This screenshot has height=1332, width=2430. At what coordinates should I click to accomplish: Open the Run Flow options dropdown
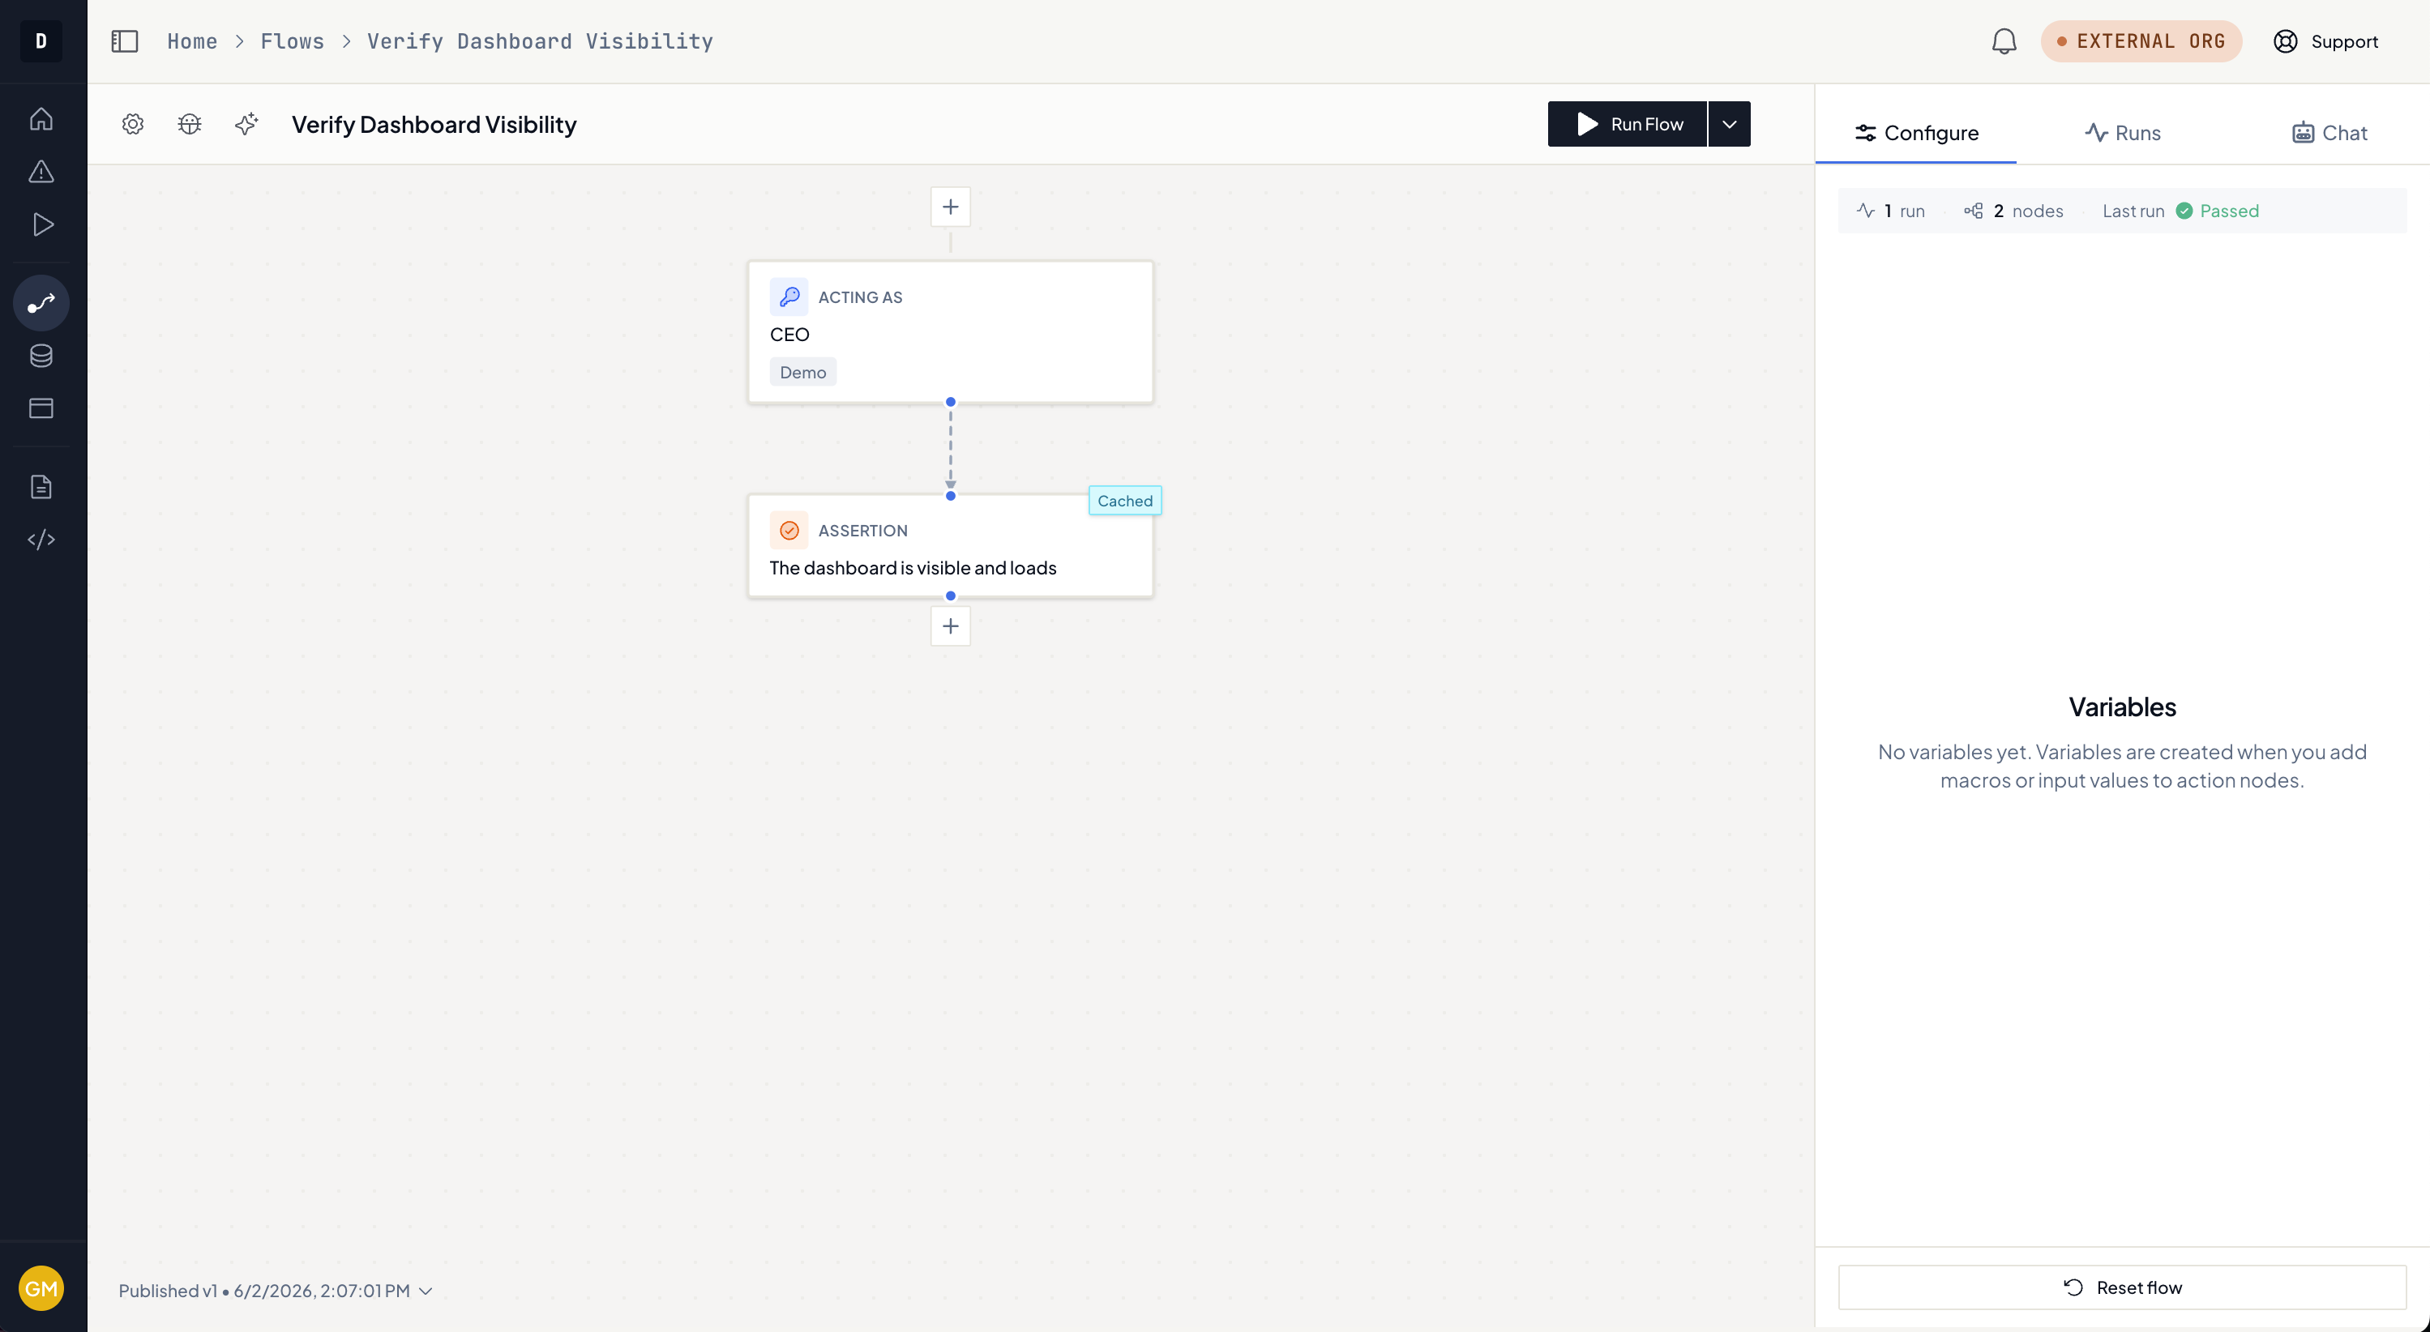[1729, 123]
